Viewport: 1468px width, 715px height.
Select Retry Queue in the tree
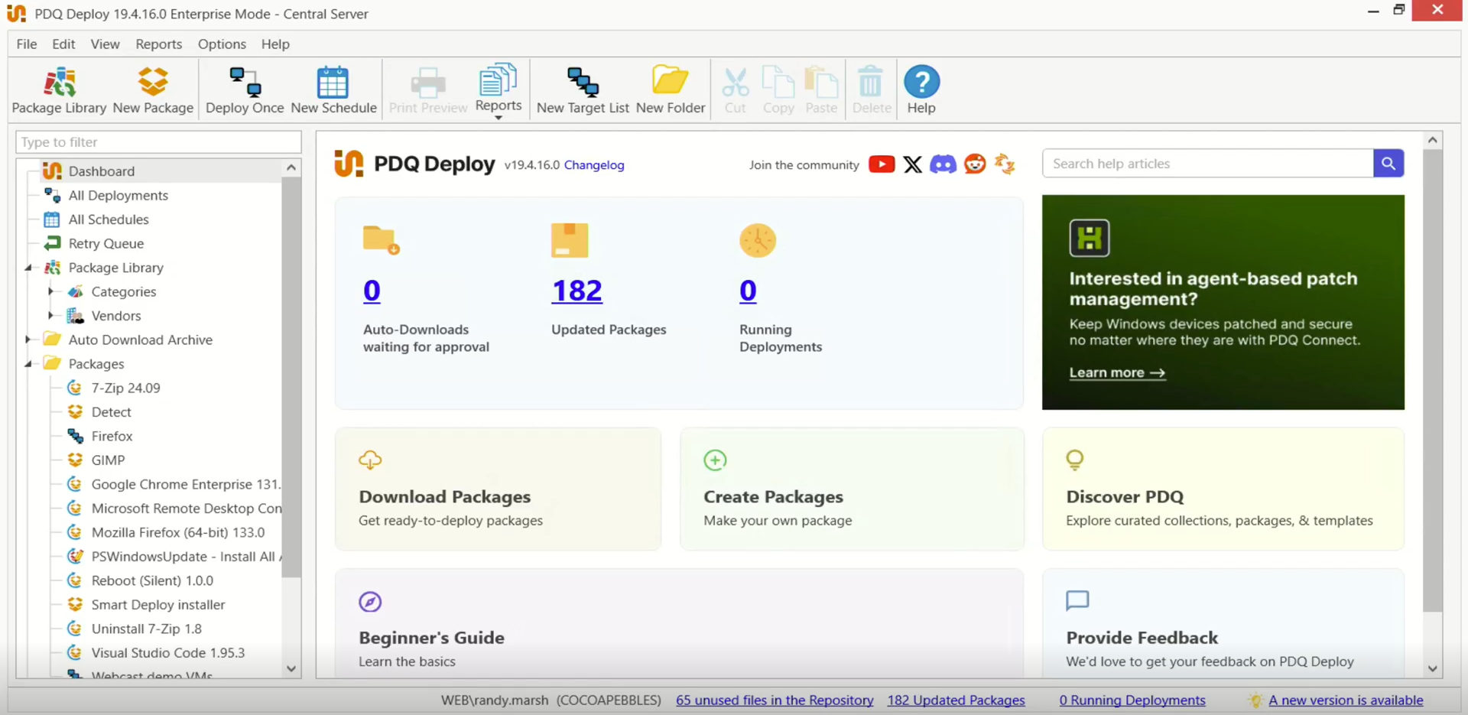106,244
